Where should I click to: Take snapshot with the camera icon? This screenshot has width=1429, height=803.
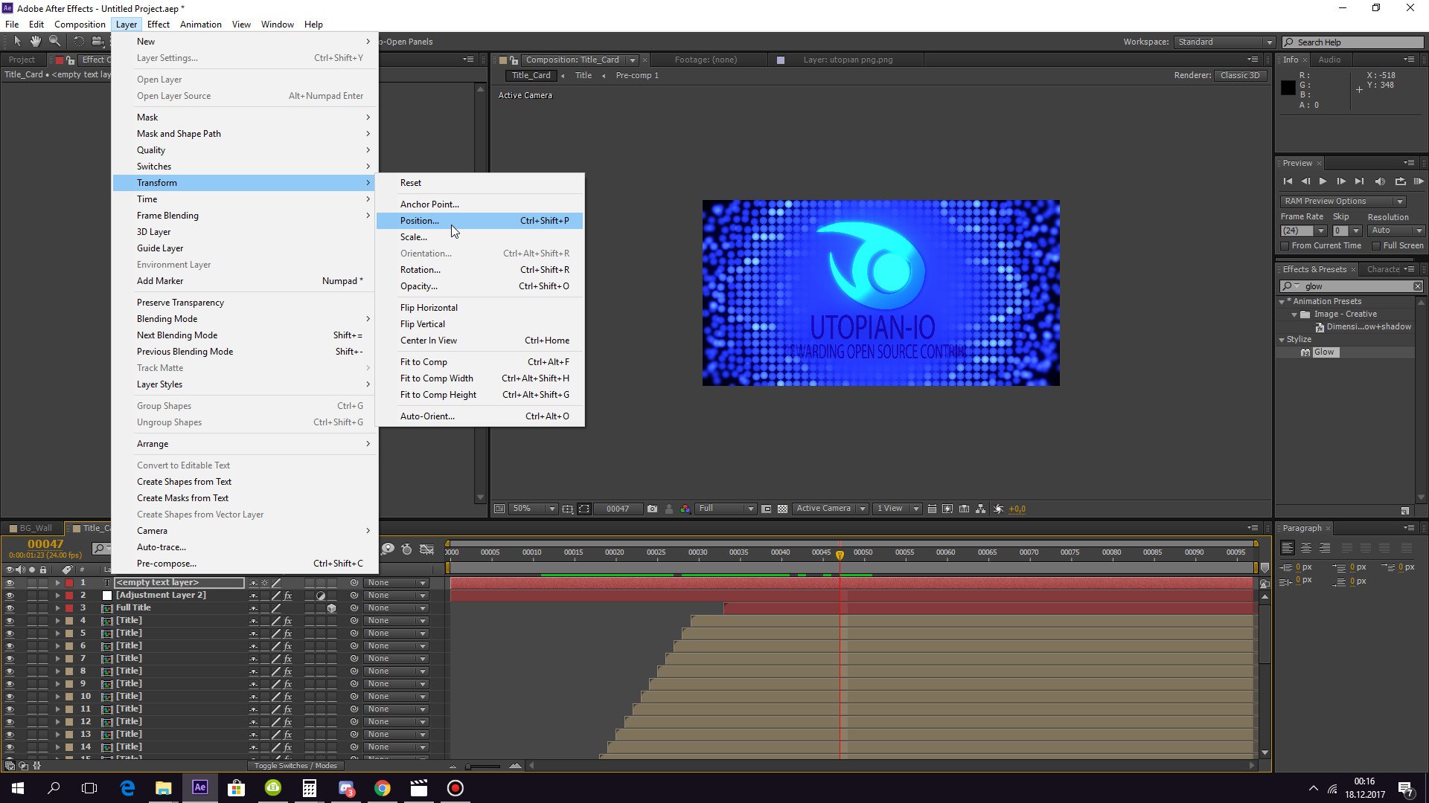[652, 509]
